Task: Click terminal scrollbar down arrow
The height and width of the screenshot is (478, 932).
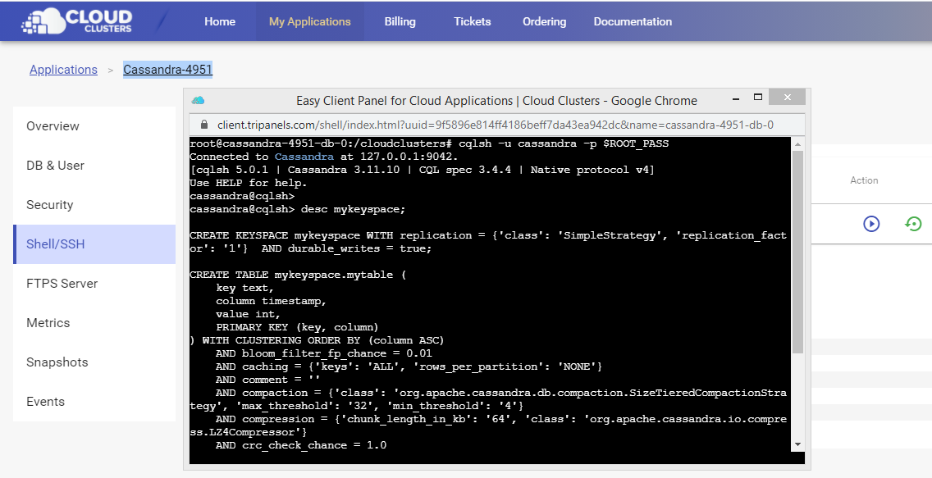Action: point(797,444)
